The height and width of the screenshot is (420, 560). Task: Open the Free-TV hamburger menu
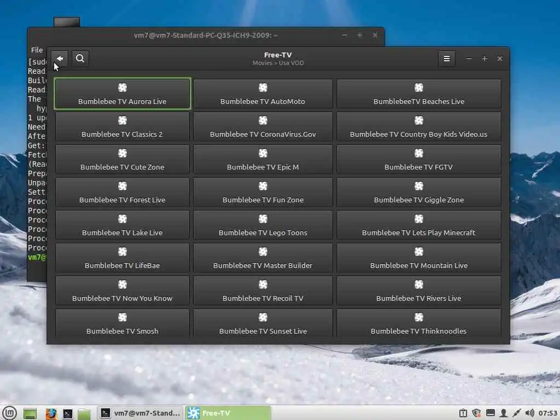coord(446,59)
